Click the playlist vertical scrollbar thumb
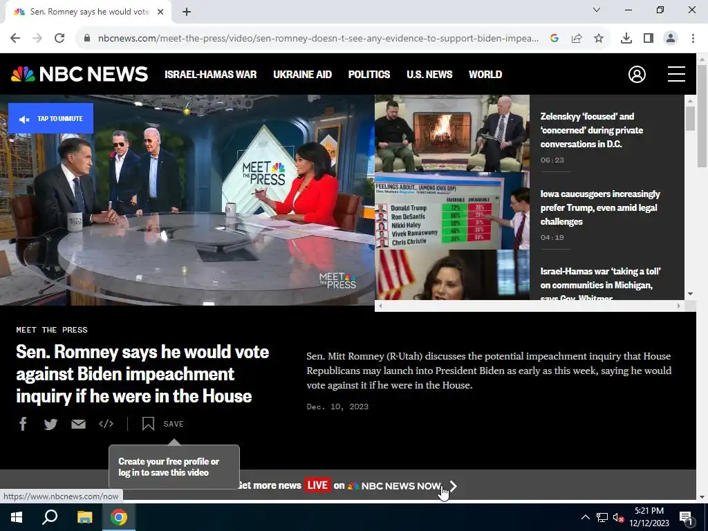This screenshot has height=531, width=708. pos(690,119)
